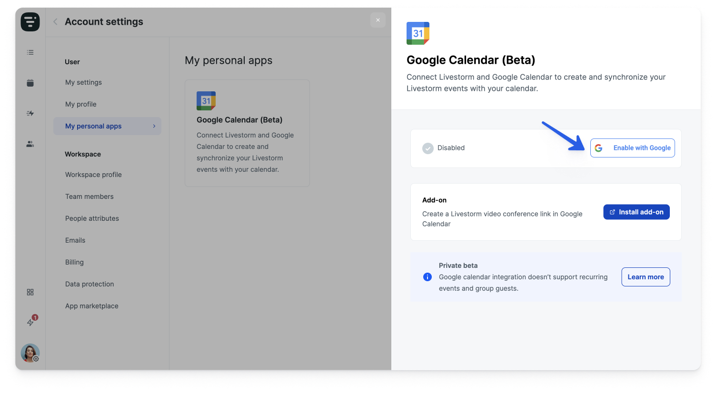Close the Account settings dialog

click(x=378, y=20)
